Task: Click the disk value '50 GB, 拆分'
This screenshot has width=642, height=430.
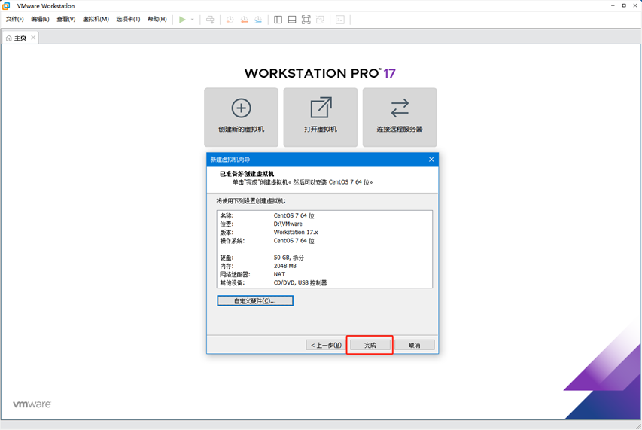Action: [x=289, y=258]
